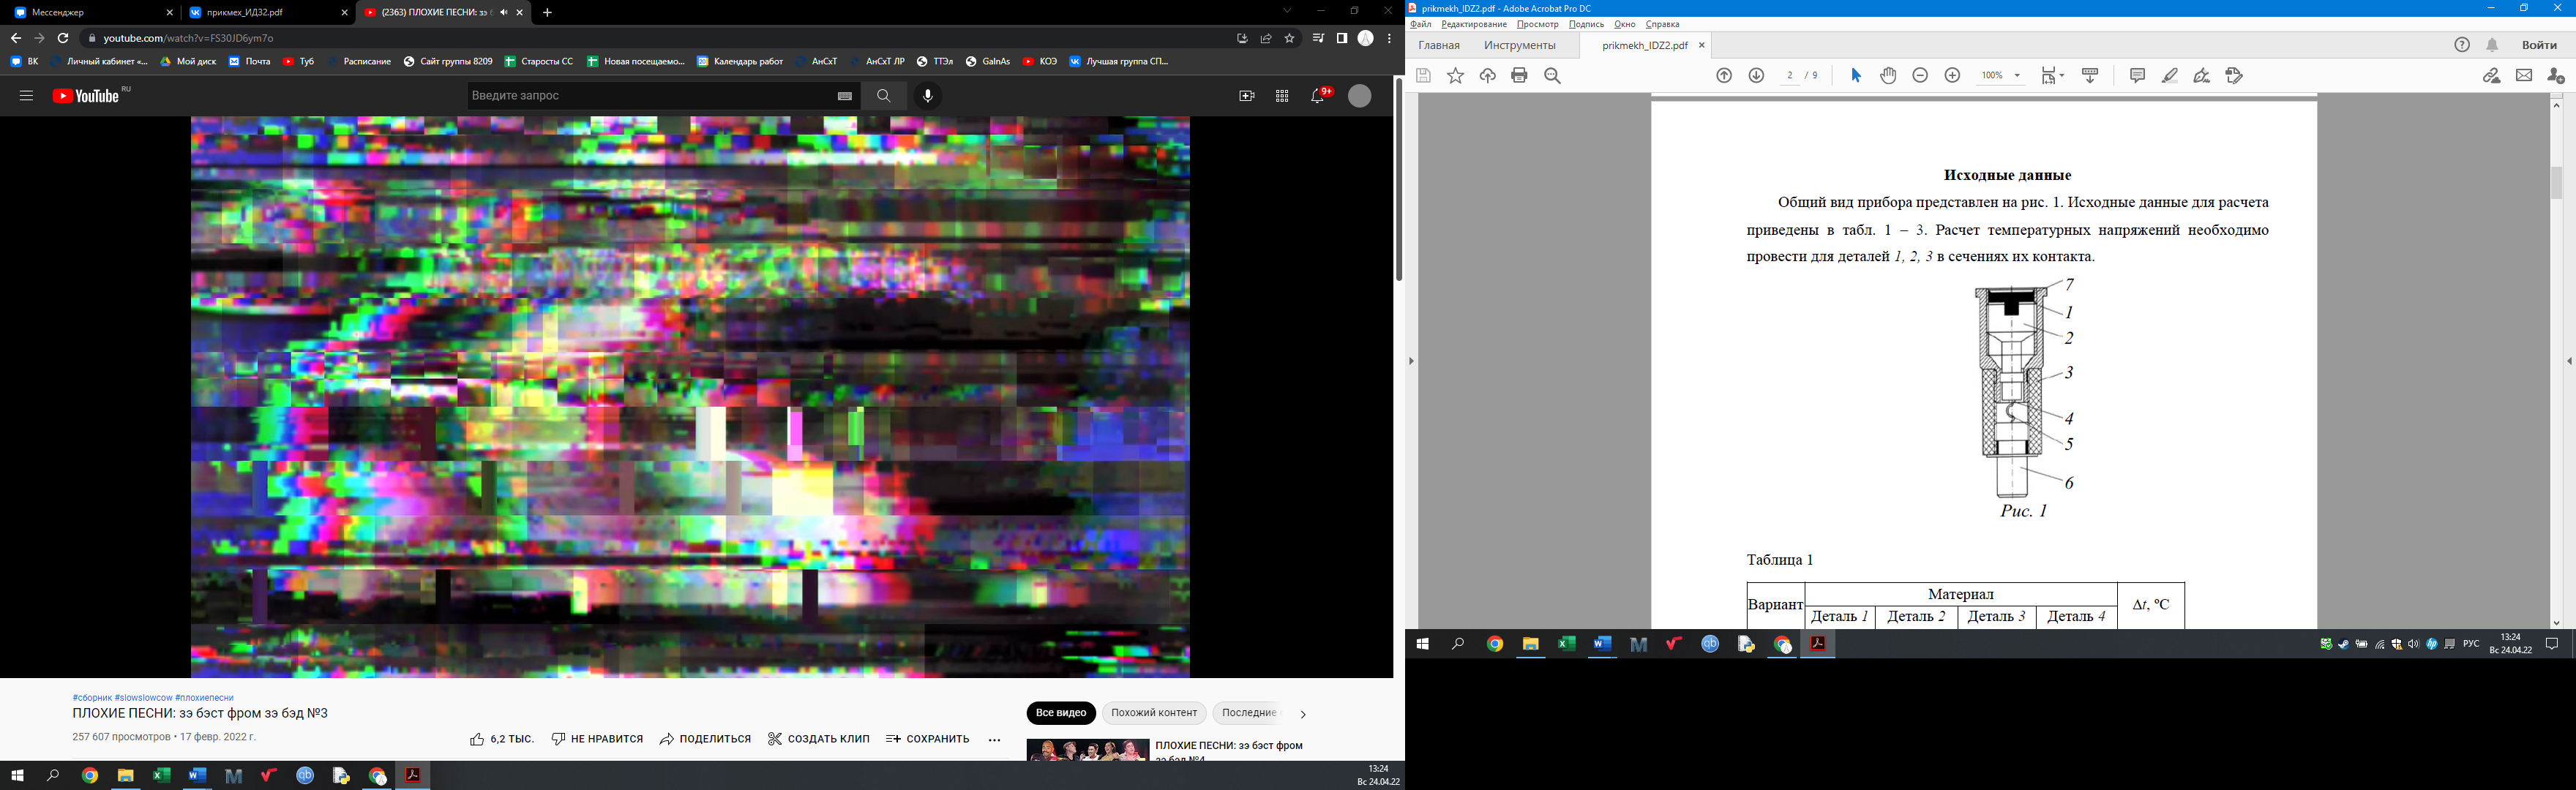Select the highlighter pen tool in Acrobat
The height and width of the screenshot is (790, 2576).
point(2170,76)
